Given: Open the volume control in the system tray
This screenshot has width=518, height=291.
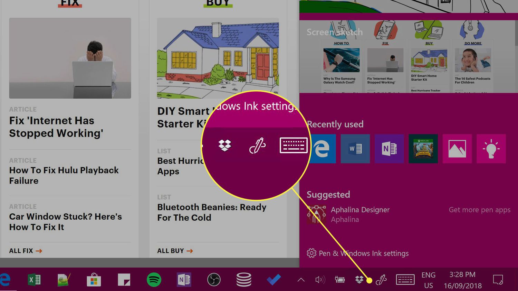Looking at the screenshot, I should 320,280.
